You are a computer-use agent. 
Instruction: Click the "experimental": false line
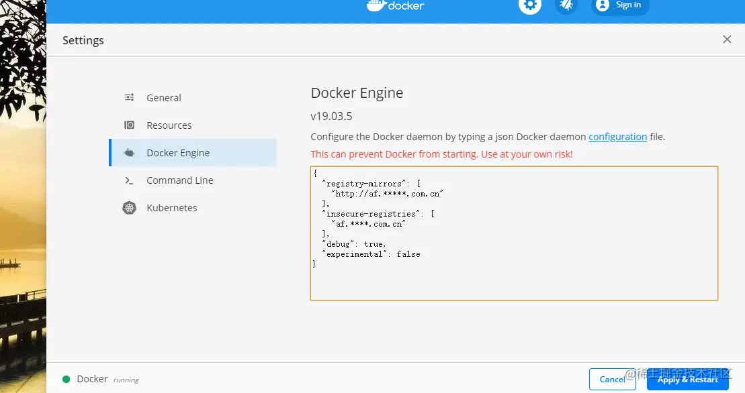pyautogui.click(x=371, y=254)
